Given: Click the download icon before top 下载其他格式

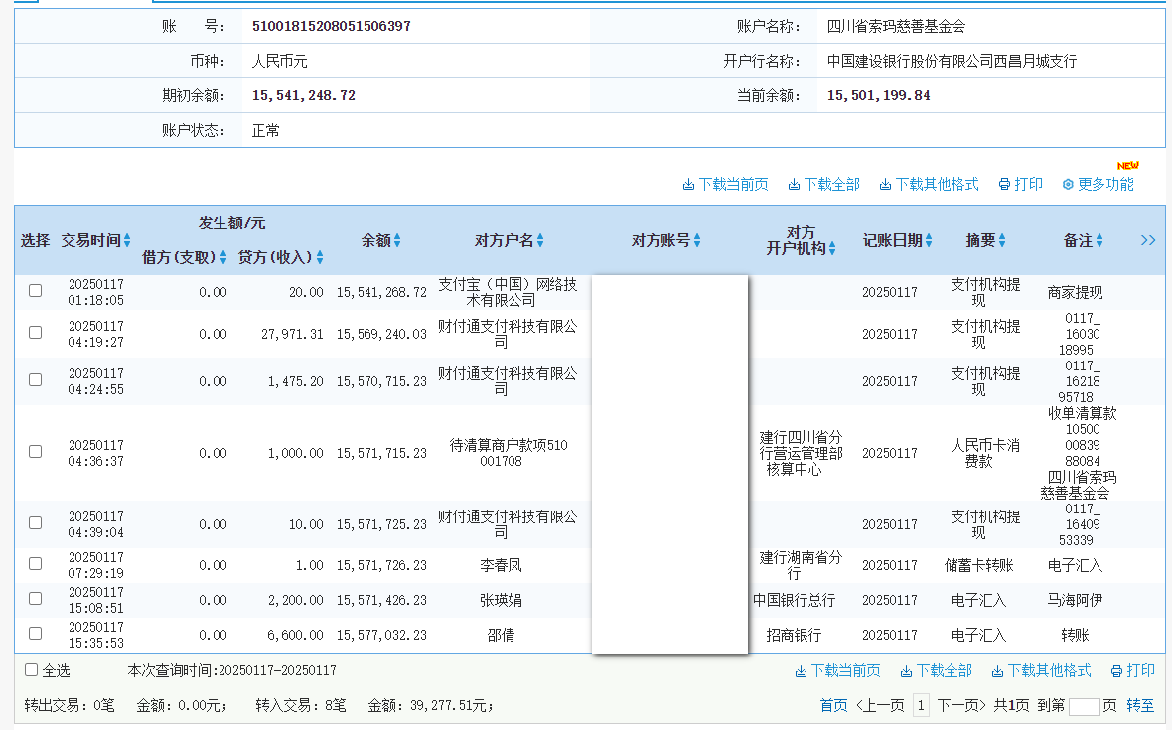Looking at the screenshot, I should pos(885,185).
